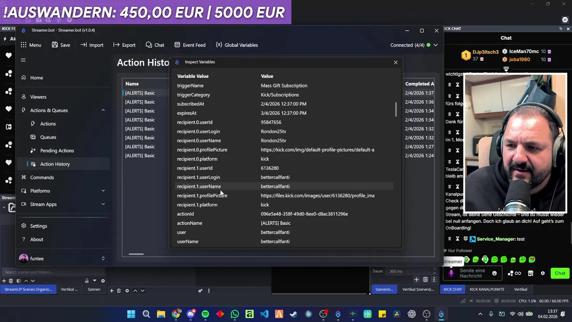Select the actionId variable row

285,214
